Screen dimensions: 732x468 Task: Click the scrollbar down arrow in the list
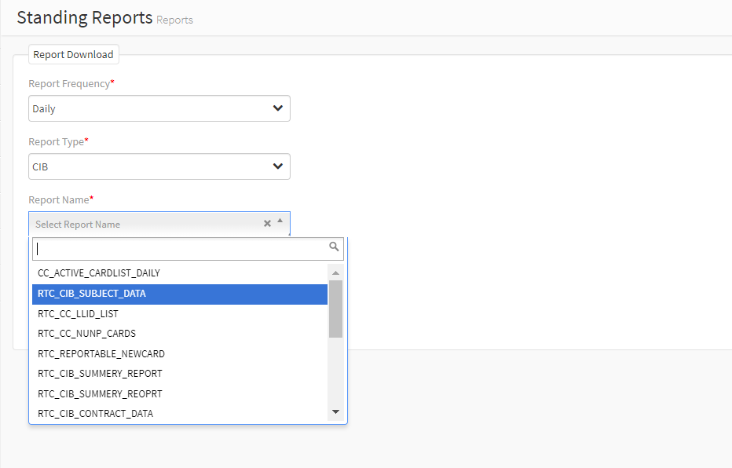point(335,412)
